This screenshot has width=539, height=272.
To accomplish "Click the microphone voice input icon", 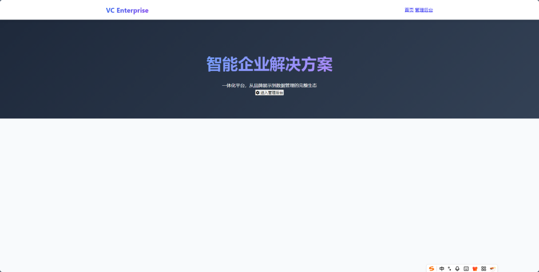I will tap(457, 268).
